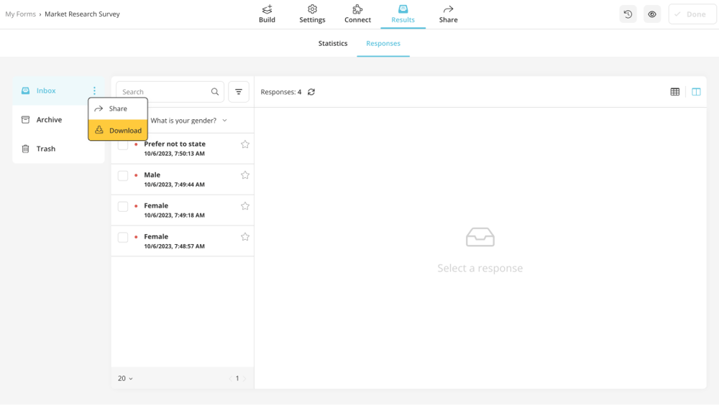Star the Male response

pos(245,175)
